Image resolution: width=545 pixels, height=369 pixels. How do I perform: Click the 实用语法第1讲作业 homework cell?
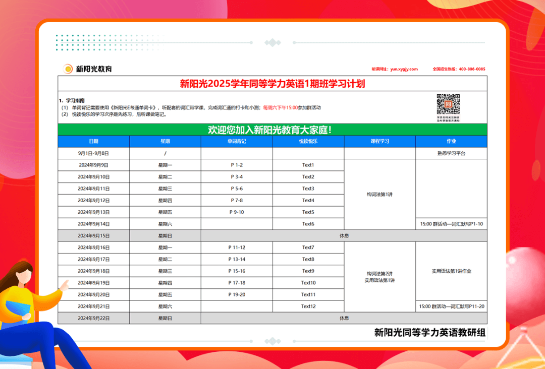pyautogui.click(x=452, y=271)
